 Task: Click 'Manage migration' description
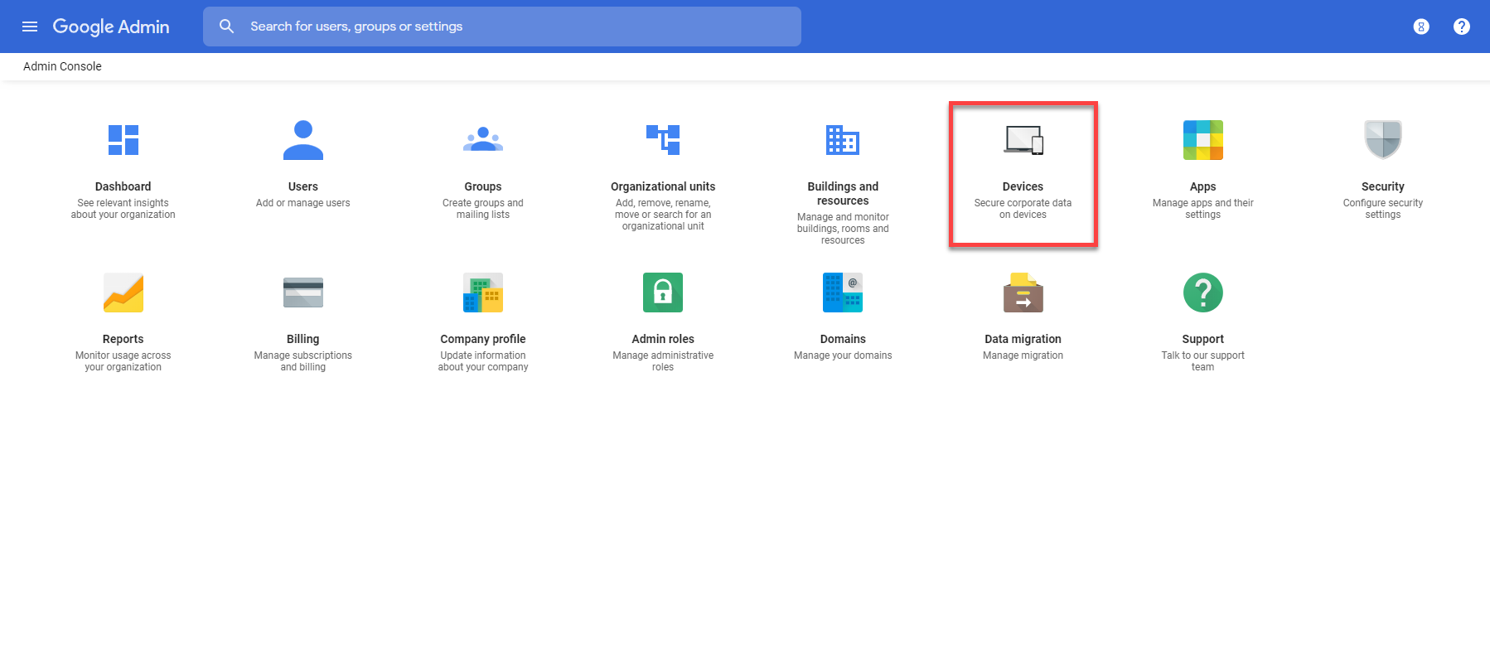click(1023, 355)
